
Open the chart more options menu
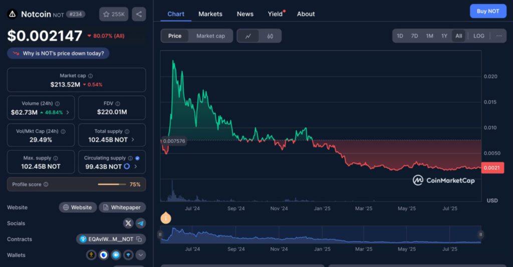point(499,36)
